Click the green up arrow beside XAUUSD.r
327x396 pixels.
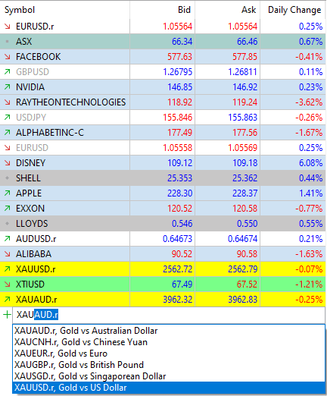point(8,269)
